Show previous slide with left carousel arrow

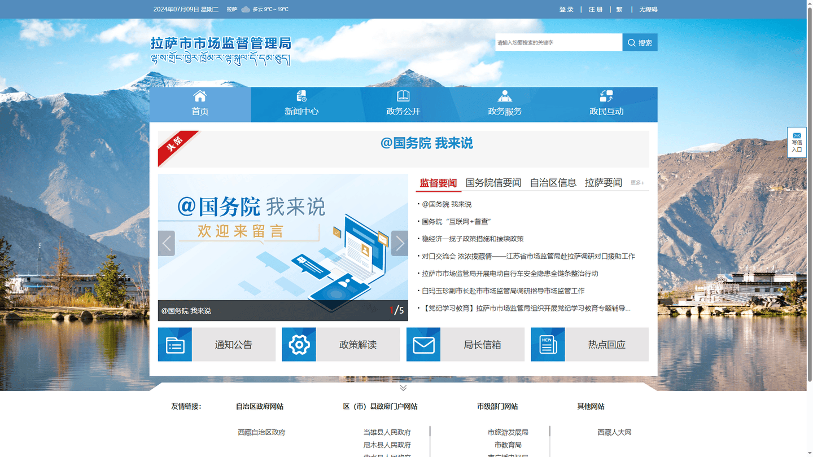167,243
